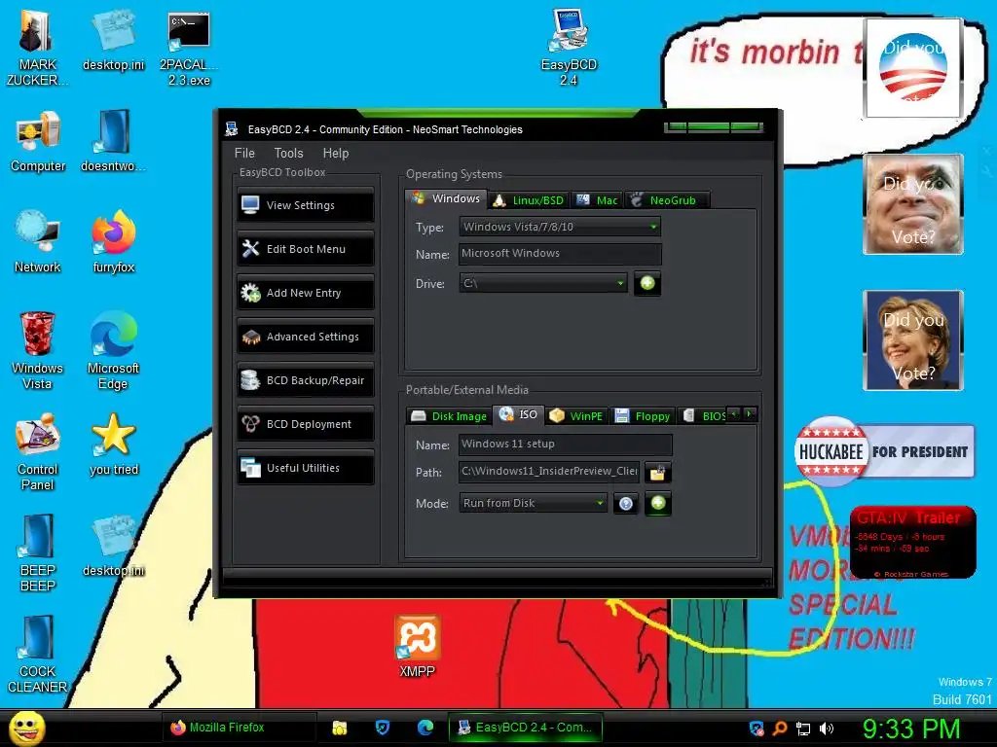Open the Help menu
997x747 pixels.
336,153
